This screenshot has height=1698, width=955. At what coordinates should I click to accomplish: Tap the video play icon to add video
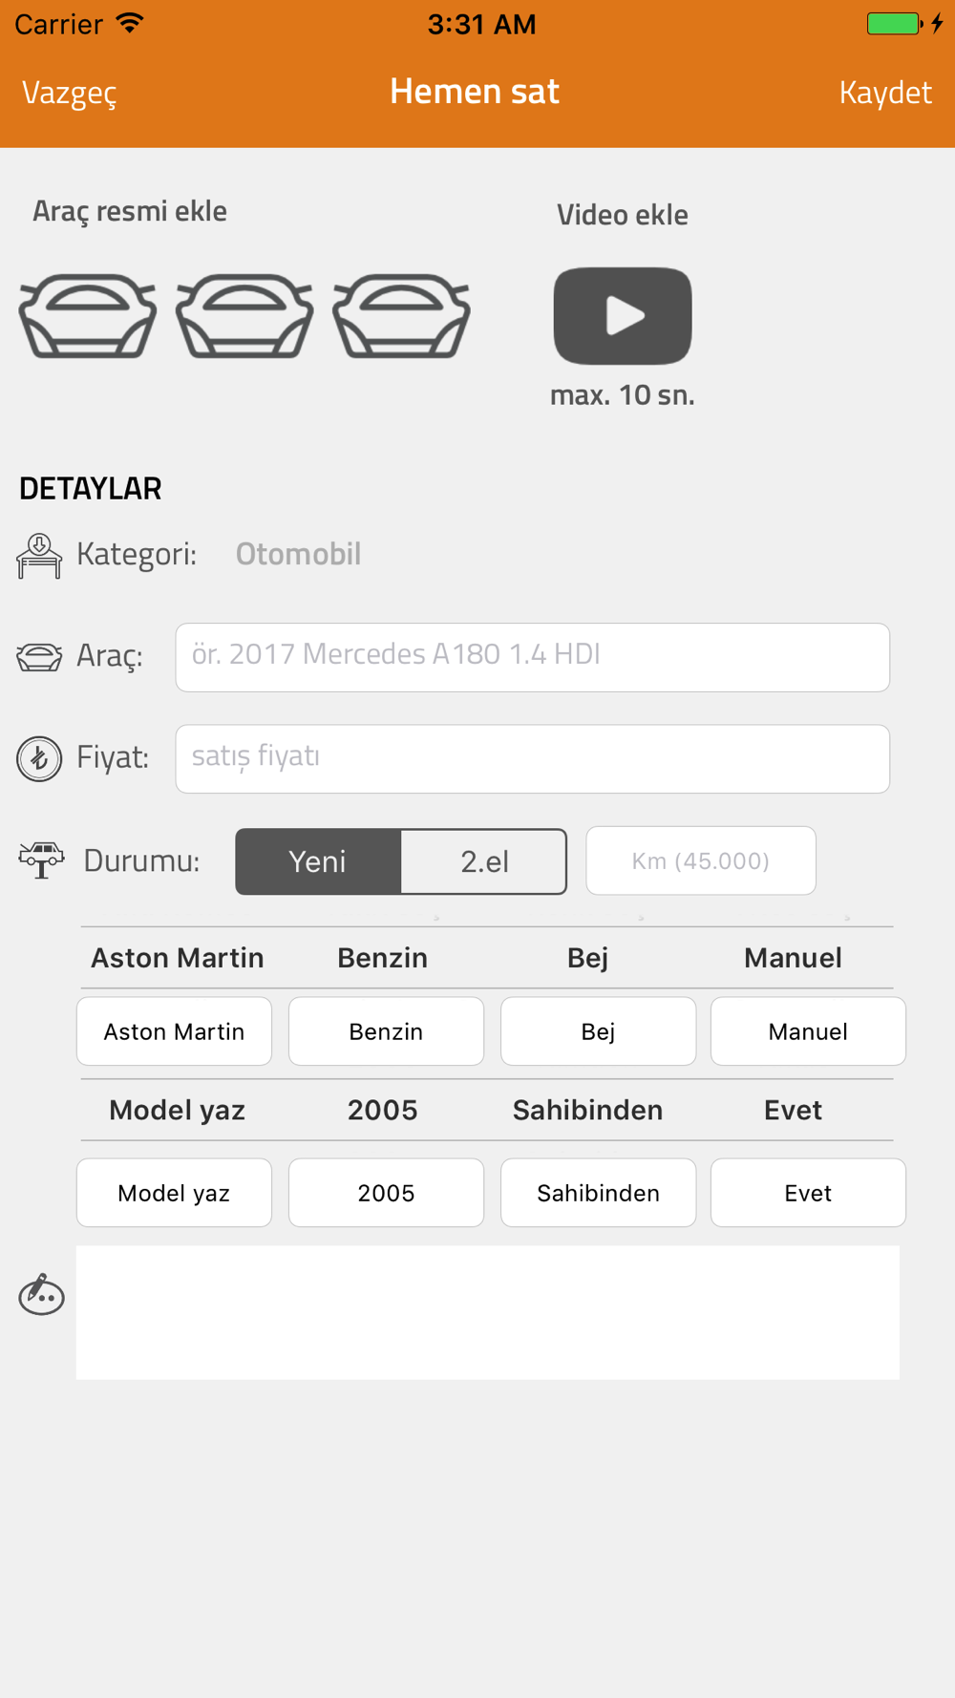623,316
